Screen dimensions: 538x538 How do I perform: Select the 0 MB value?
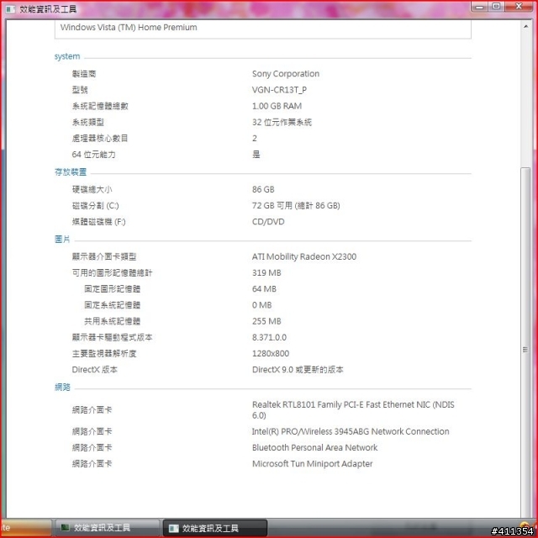(x=261, y=305)
